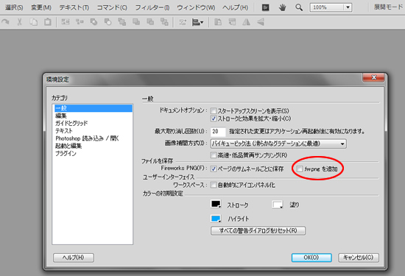Click the restart notice text after undo field

coord(297,132)
